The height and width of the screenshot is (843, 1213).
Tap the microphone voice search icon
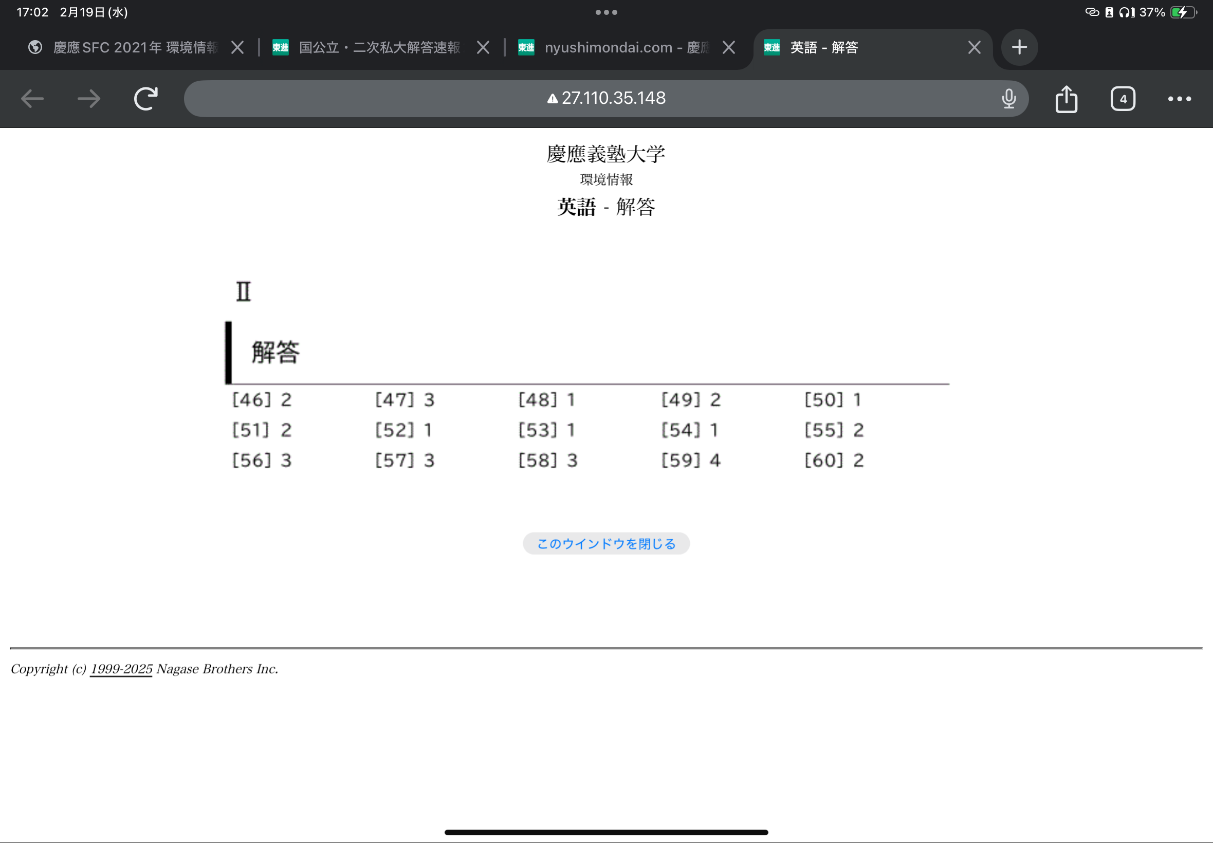[x=1008, y=99]
